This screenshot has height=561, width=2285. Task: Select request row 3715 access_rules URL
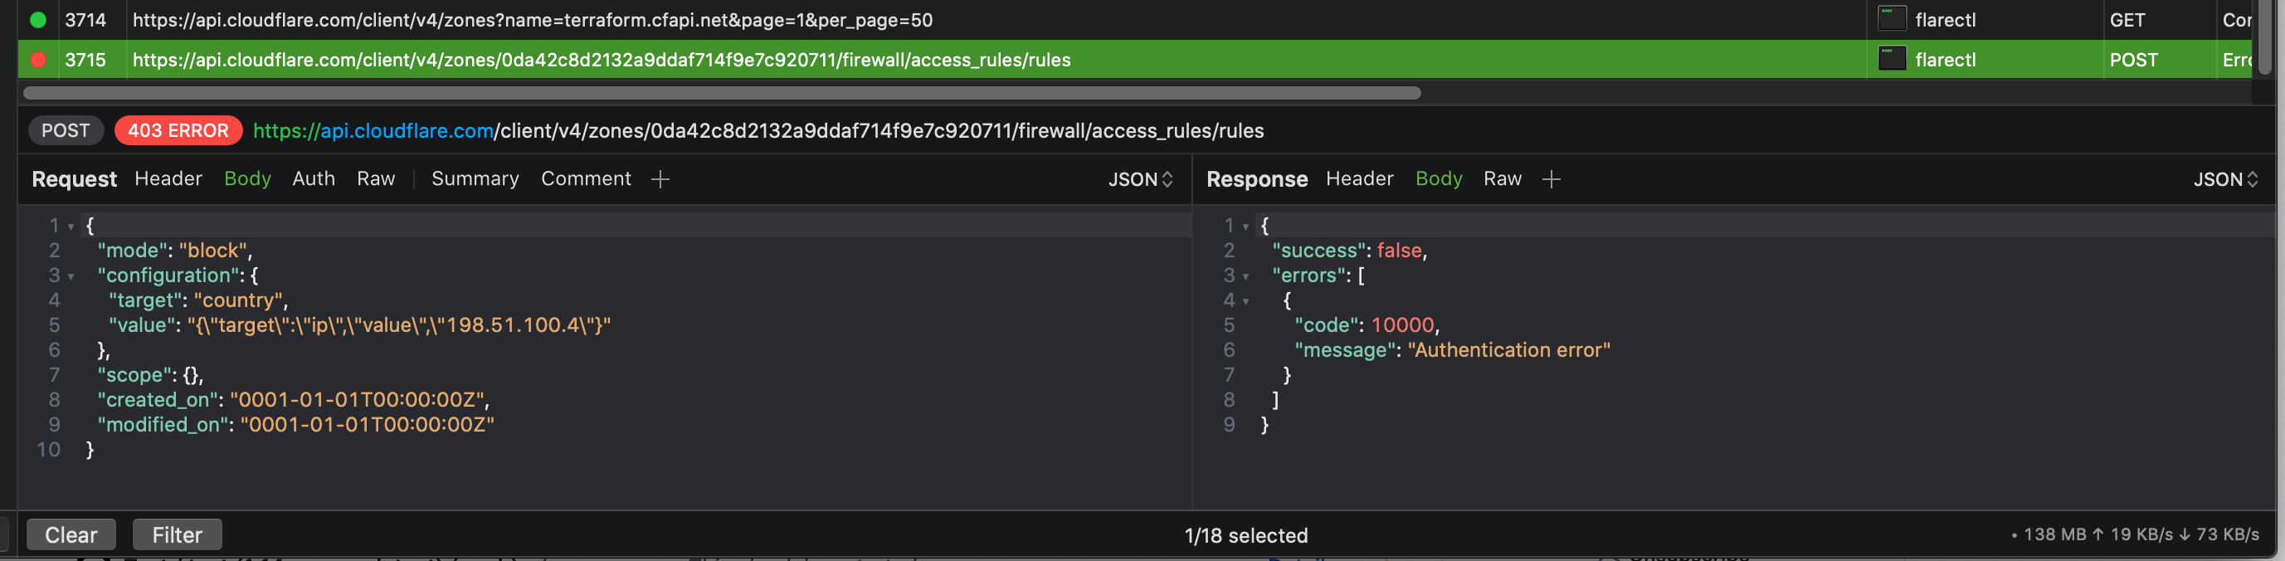pyautogui.click(x=602, y=60)
